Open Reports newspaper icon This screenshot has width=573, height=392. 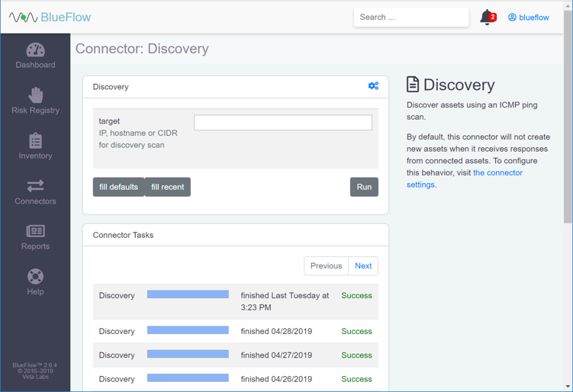(35, 231)
